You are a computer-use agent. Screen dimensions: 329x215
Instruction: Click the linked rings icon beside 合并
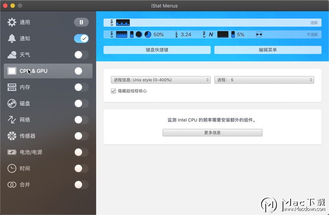click(x=12, y=185)
